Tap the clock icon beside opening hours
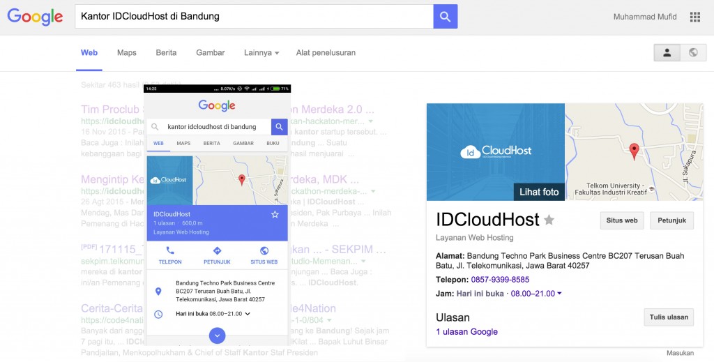This screenshot has height=362, width=714. point(158,314)
